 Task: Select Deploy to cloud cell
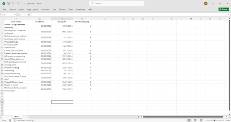tap(16, 85)
